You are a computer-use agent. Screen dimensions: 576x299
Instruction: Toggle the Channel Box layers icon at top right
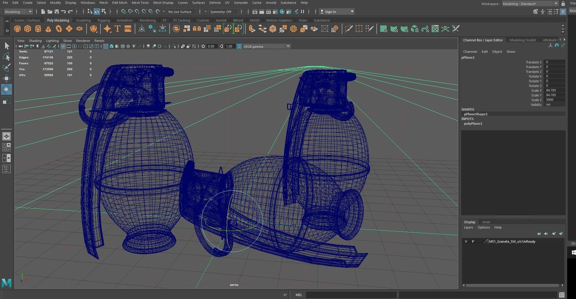point(563,11)
